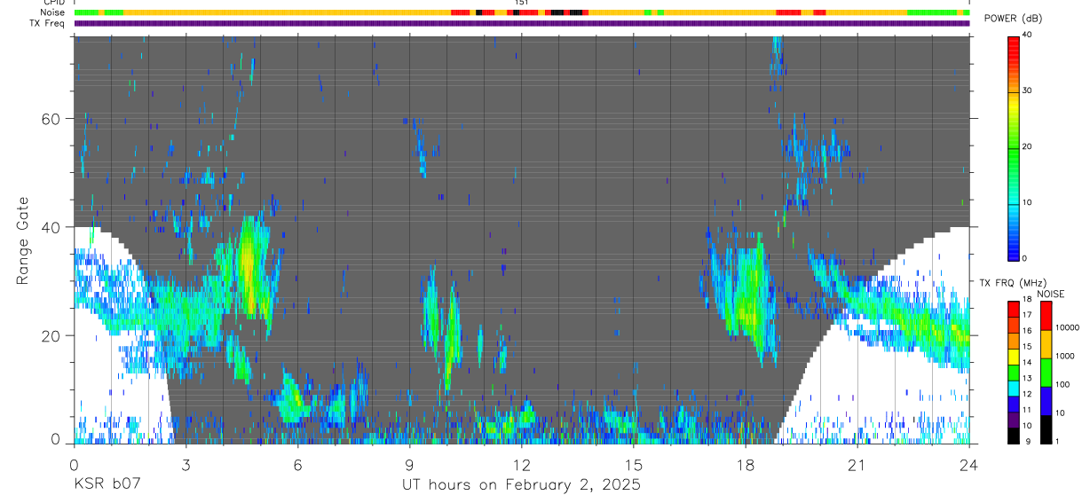Click the 21 tick on UT hours axis
The height and width of the screenshot is (503, 1090).
(857, 465)
